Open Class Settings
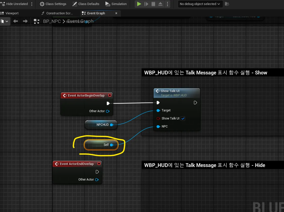The image size is (284, 212). pyautogui.click(x=53, y=4)
